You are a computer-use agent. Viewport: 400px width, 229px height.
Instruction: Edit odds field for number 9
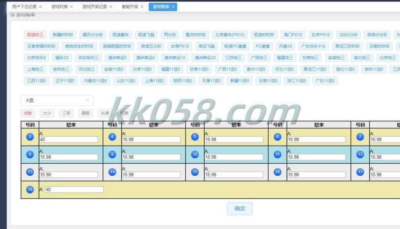pyautogui.click(x=151, y=157)
